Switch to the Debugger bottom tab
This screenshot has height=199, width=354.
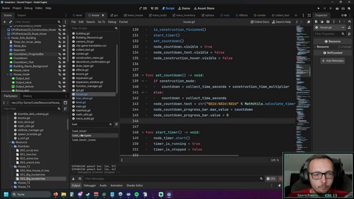[90, 186]
